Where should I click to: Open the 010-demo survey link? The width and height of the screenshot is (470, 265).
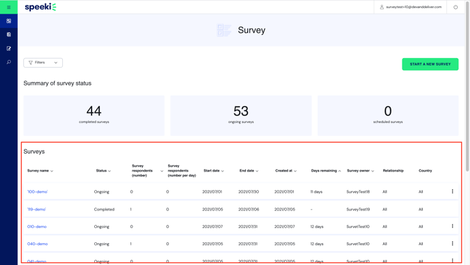click(x=37, y=227)
